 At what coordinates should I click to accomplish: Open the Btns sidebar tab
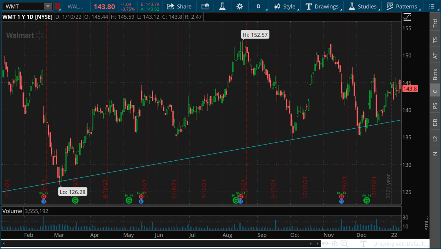click(435, 74)
